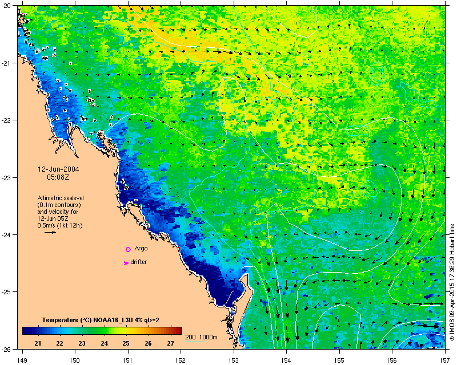Click the 'drifter' legend label
Viewport: 457px width, 365px height.
pos(138,262)
